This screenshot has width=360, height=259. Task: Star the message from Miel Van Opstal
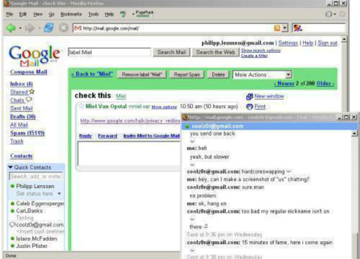[x=82, y=106]
